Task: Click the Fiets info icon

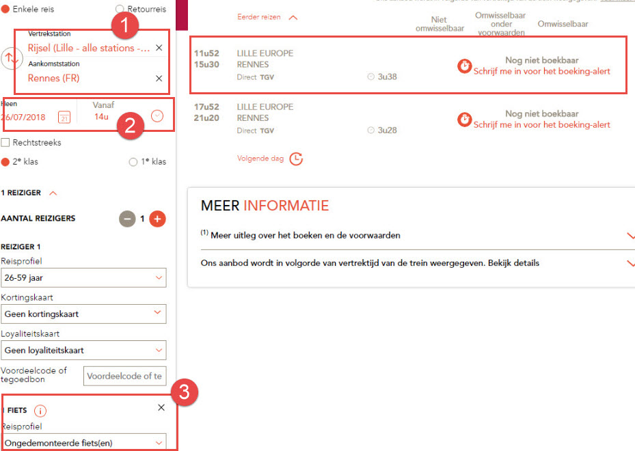Action: (40, 411)
